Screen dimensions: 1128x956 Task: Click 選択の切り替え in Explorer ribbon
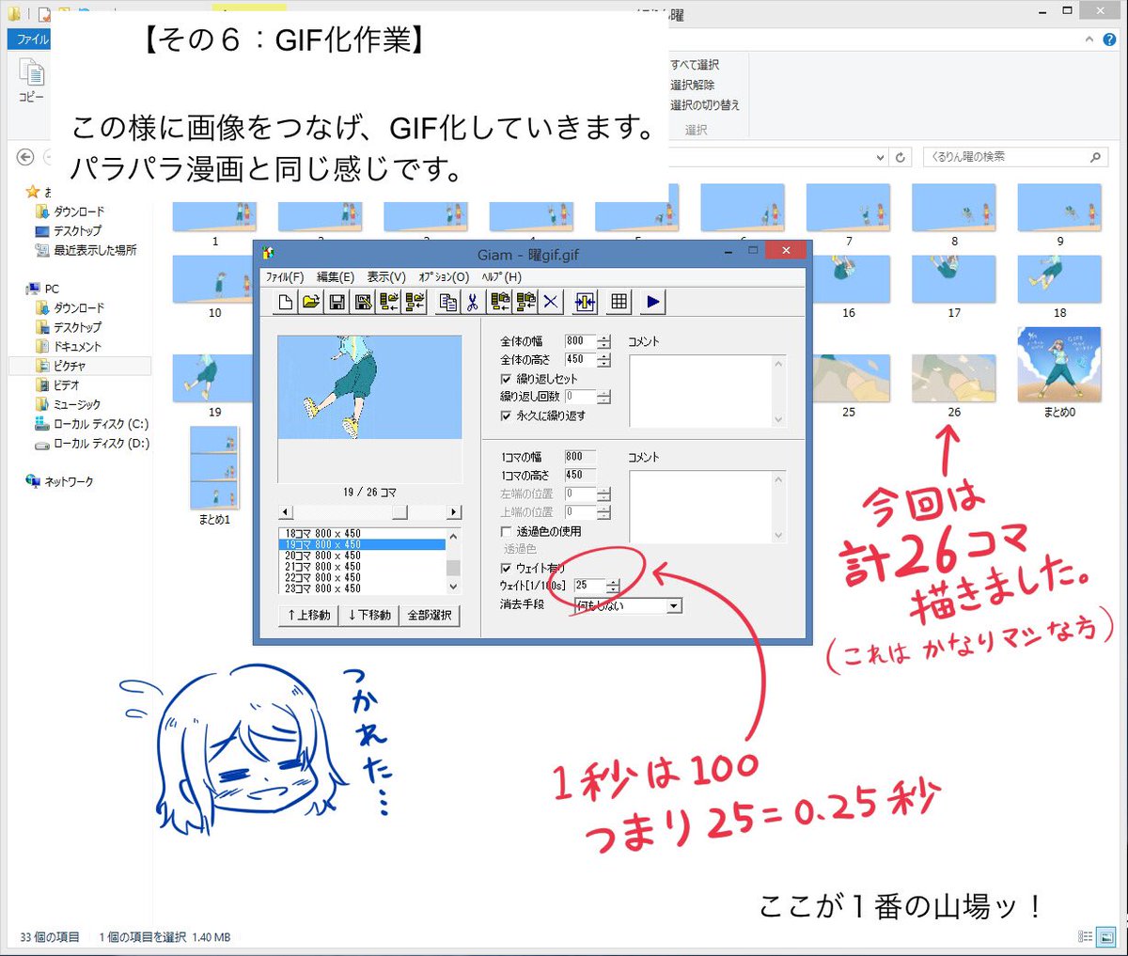point(705,105)
